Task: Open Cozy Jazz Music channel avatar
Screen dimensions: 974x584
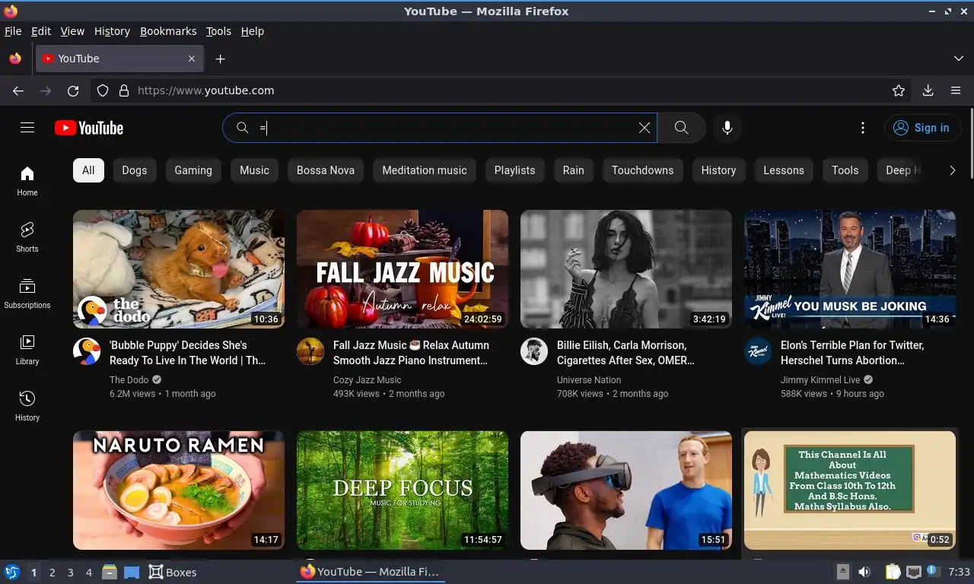Action: 310,352
